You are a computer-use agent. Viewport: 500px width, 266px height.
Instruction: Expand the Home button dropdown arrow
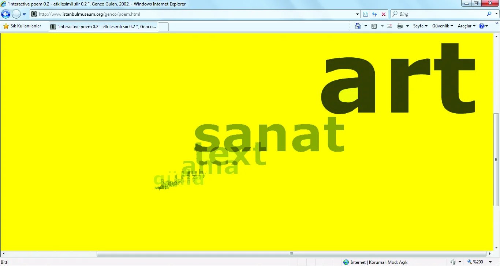pos(366,26)
